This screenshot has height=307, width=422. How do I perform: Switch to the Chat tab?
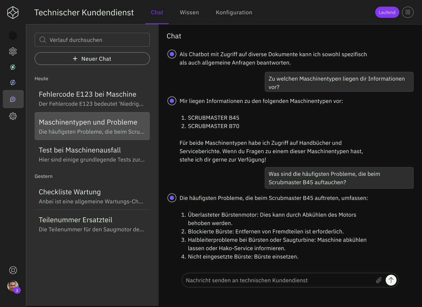click(157, 12)
